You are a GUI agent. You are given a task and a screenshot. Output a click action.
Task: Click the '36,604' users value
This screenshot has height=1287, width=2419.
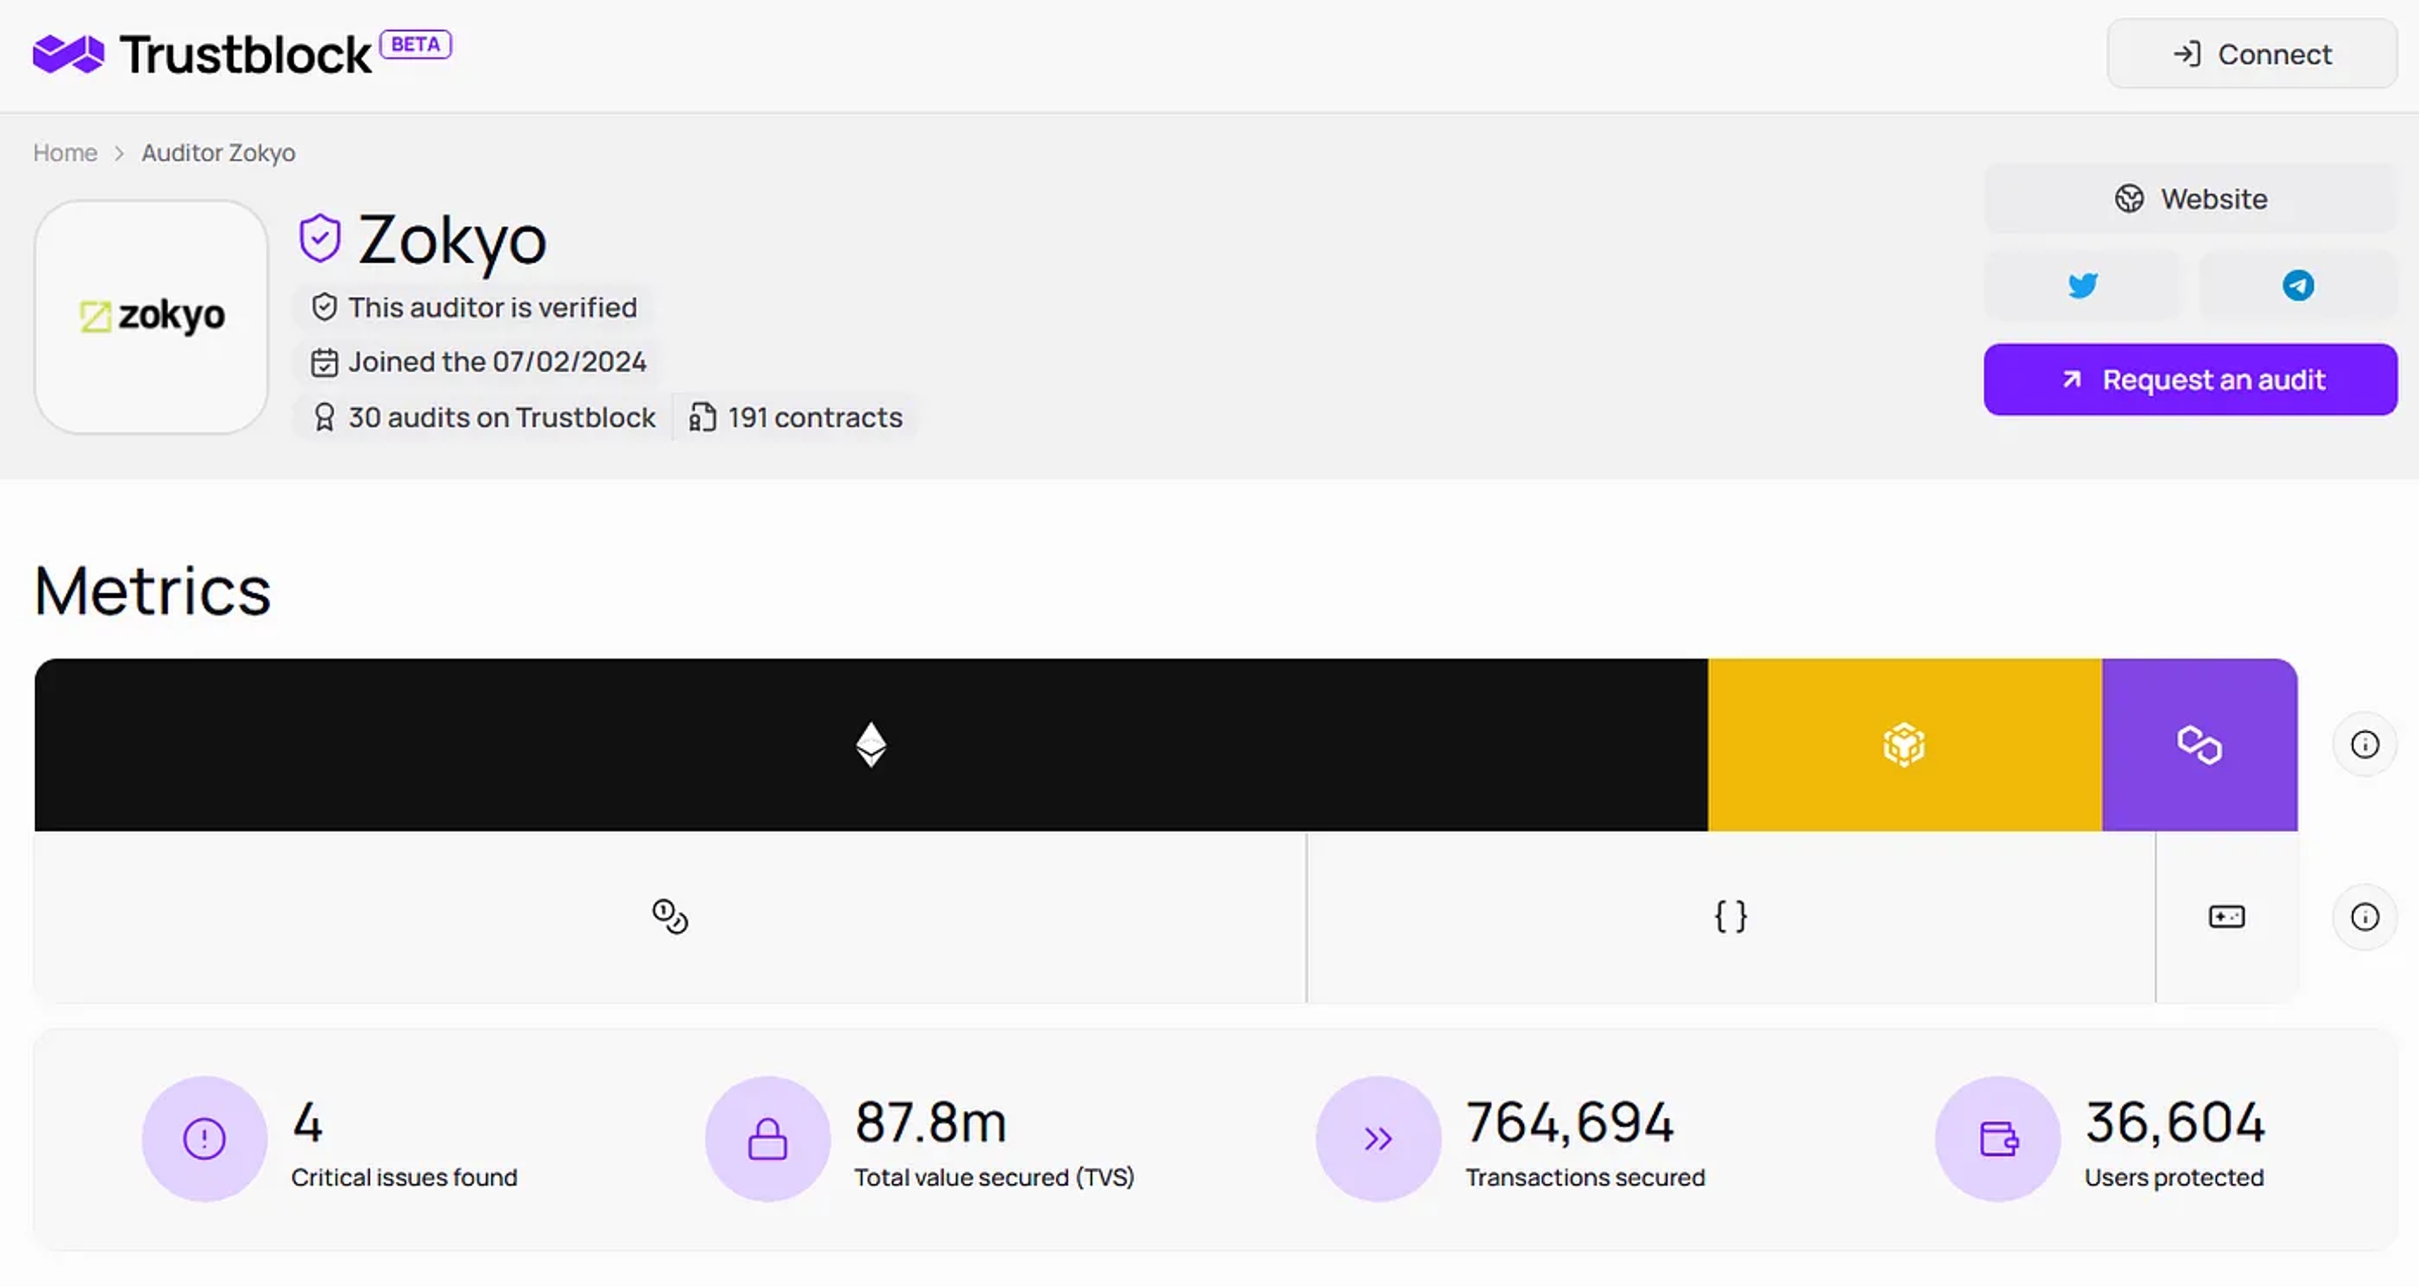2175,1123
